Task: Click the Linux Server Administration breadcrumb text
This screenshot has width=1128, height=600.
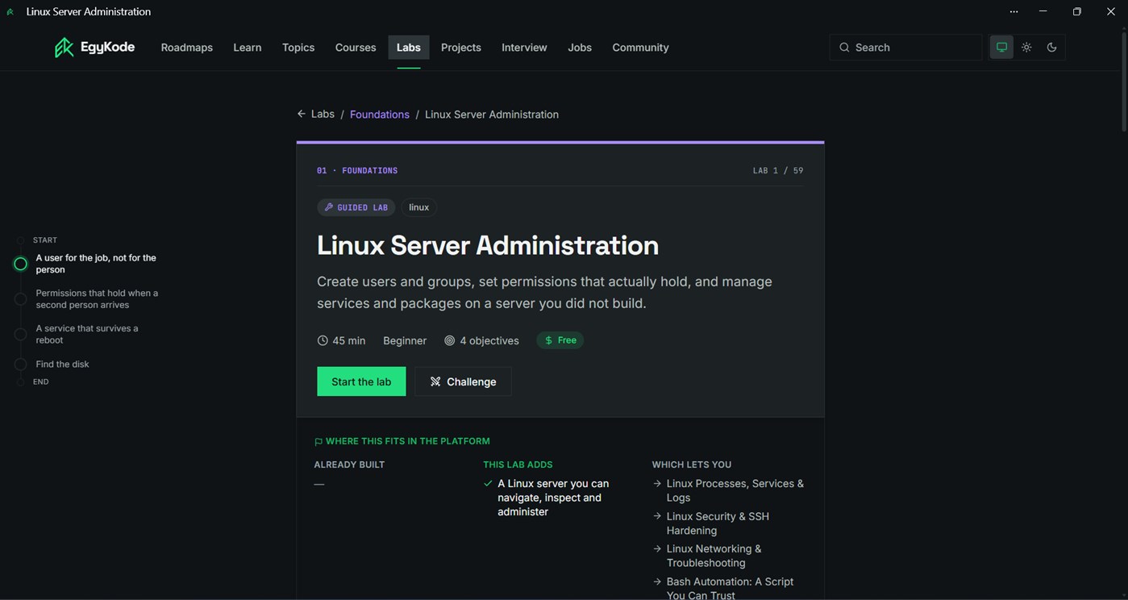Action: click(x=492, y=115)
